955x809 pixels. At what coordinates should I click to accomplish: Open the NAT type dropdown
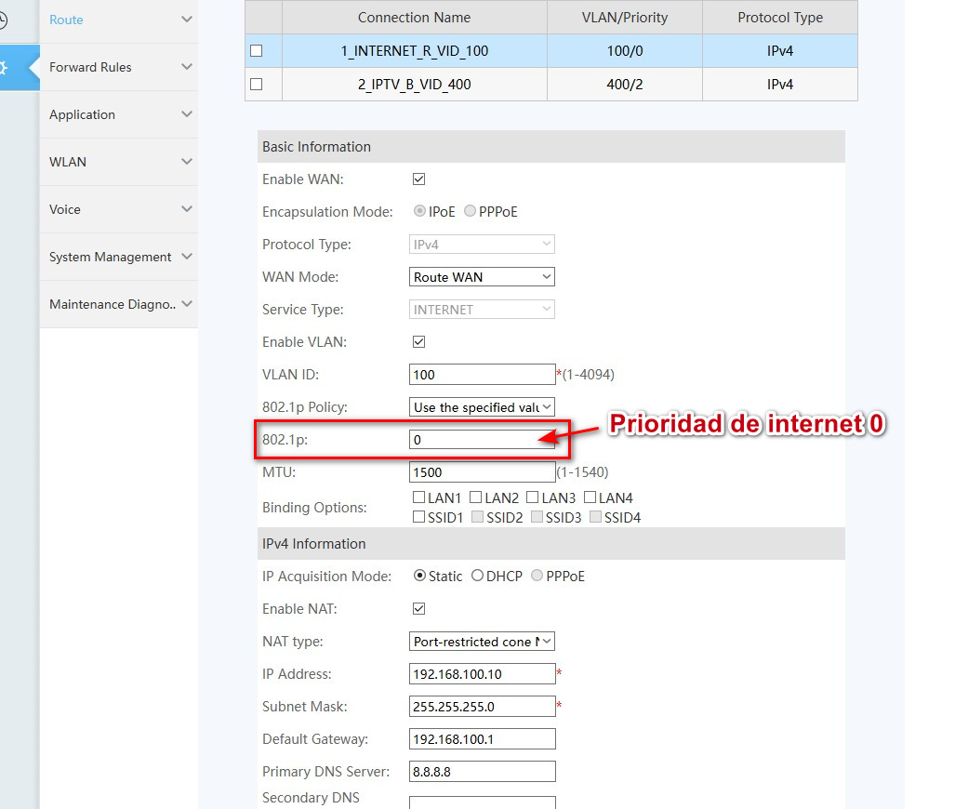pyautogui.click(x=482, y=642)
